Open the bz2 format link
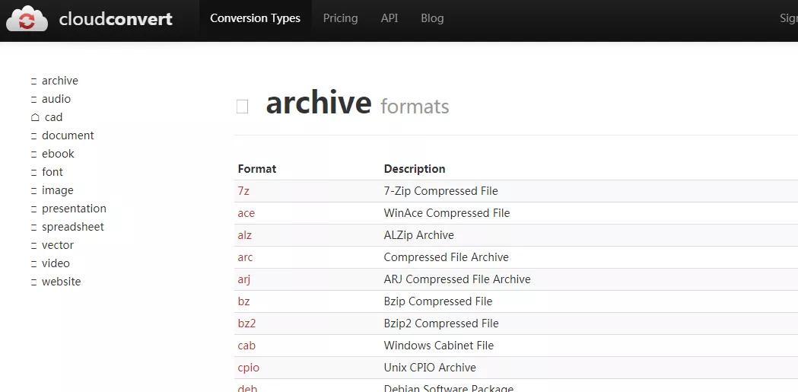This screenshot has height=392, width=798. coord(246,323)
